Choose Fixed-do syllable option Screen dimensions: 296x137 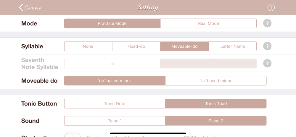[x=136, y=46]
